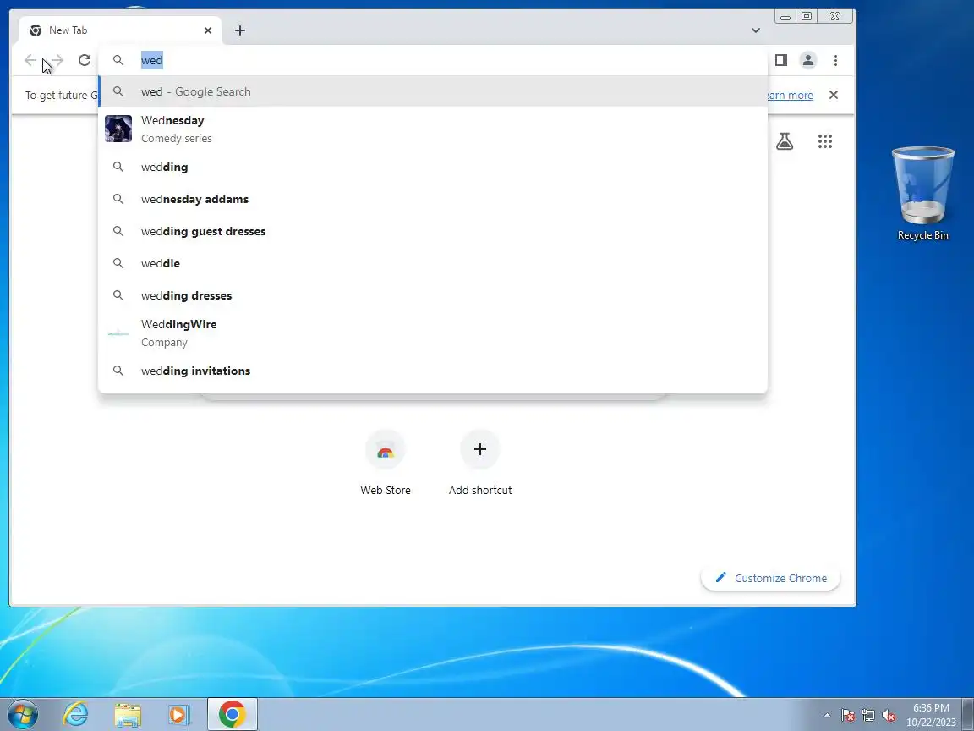Select the WeddingWire Company suggestion
The width and height of the screenshot is (974, 731).
[x=433, y=333]
